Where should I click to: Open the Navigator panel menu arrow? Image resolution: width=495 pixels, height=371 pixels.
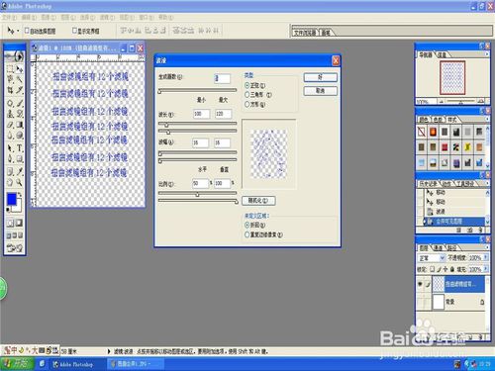tap(487, 54)
